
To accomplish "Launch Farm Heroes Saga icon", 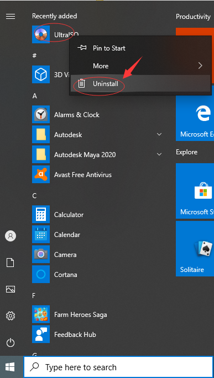I will click(41, 315).
